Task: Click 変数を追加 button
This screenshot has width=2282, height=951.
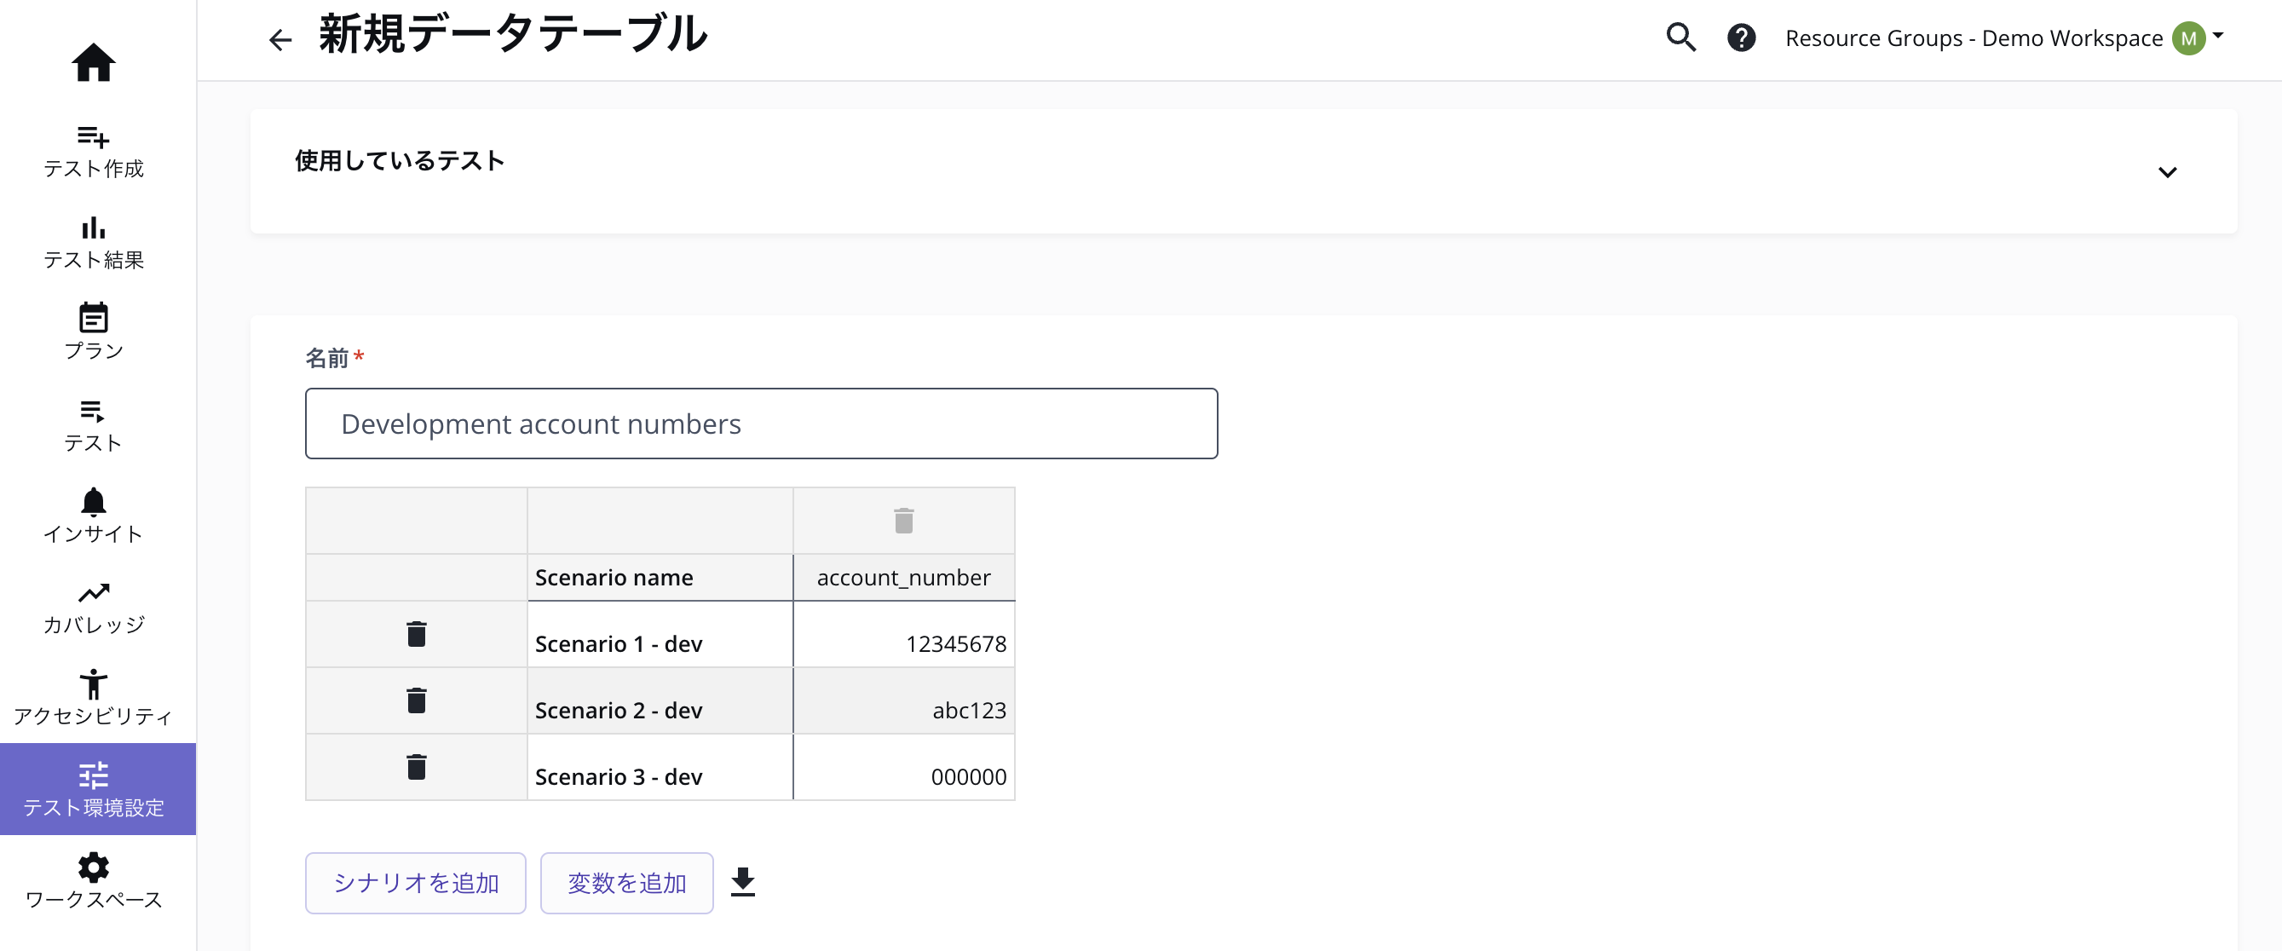Action: click(x=627, y=883)
